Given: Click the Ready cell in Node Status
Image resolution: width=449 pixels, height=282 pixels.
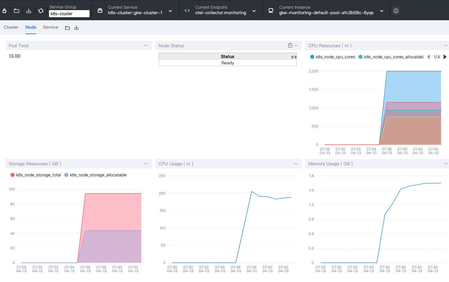Looking at the screenshot, I should coord(228,63).
